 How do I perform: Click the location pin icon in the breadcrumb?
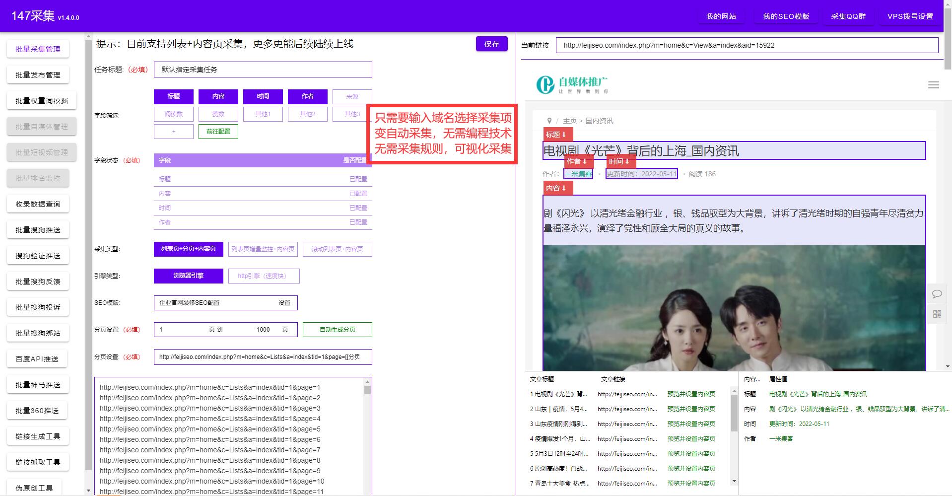[549, 120]
